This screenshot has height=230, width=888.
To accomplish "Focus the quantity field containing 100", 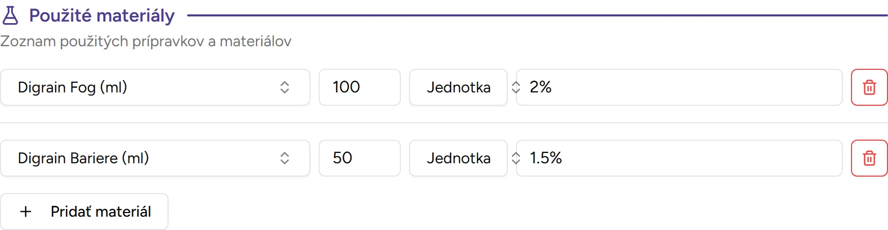I will 359,87.
